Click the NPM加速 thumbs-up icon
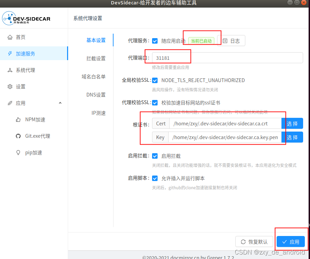Viewport: 310px width, 259px height. (18, 119)
